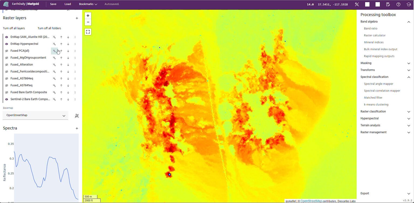Screen dimensions: 414x203
Task: Open the Bookmarks menu
Action: [x=88, y=4]
